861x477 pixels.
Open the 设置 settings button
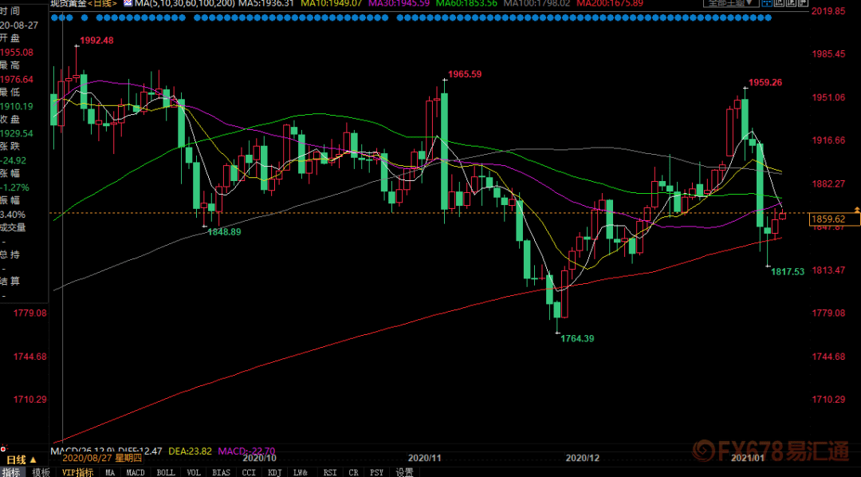pos(405,472)
